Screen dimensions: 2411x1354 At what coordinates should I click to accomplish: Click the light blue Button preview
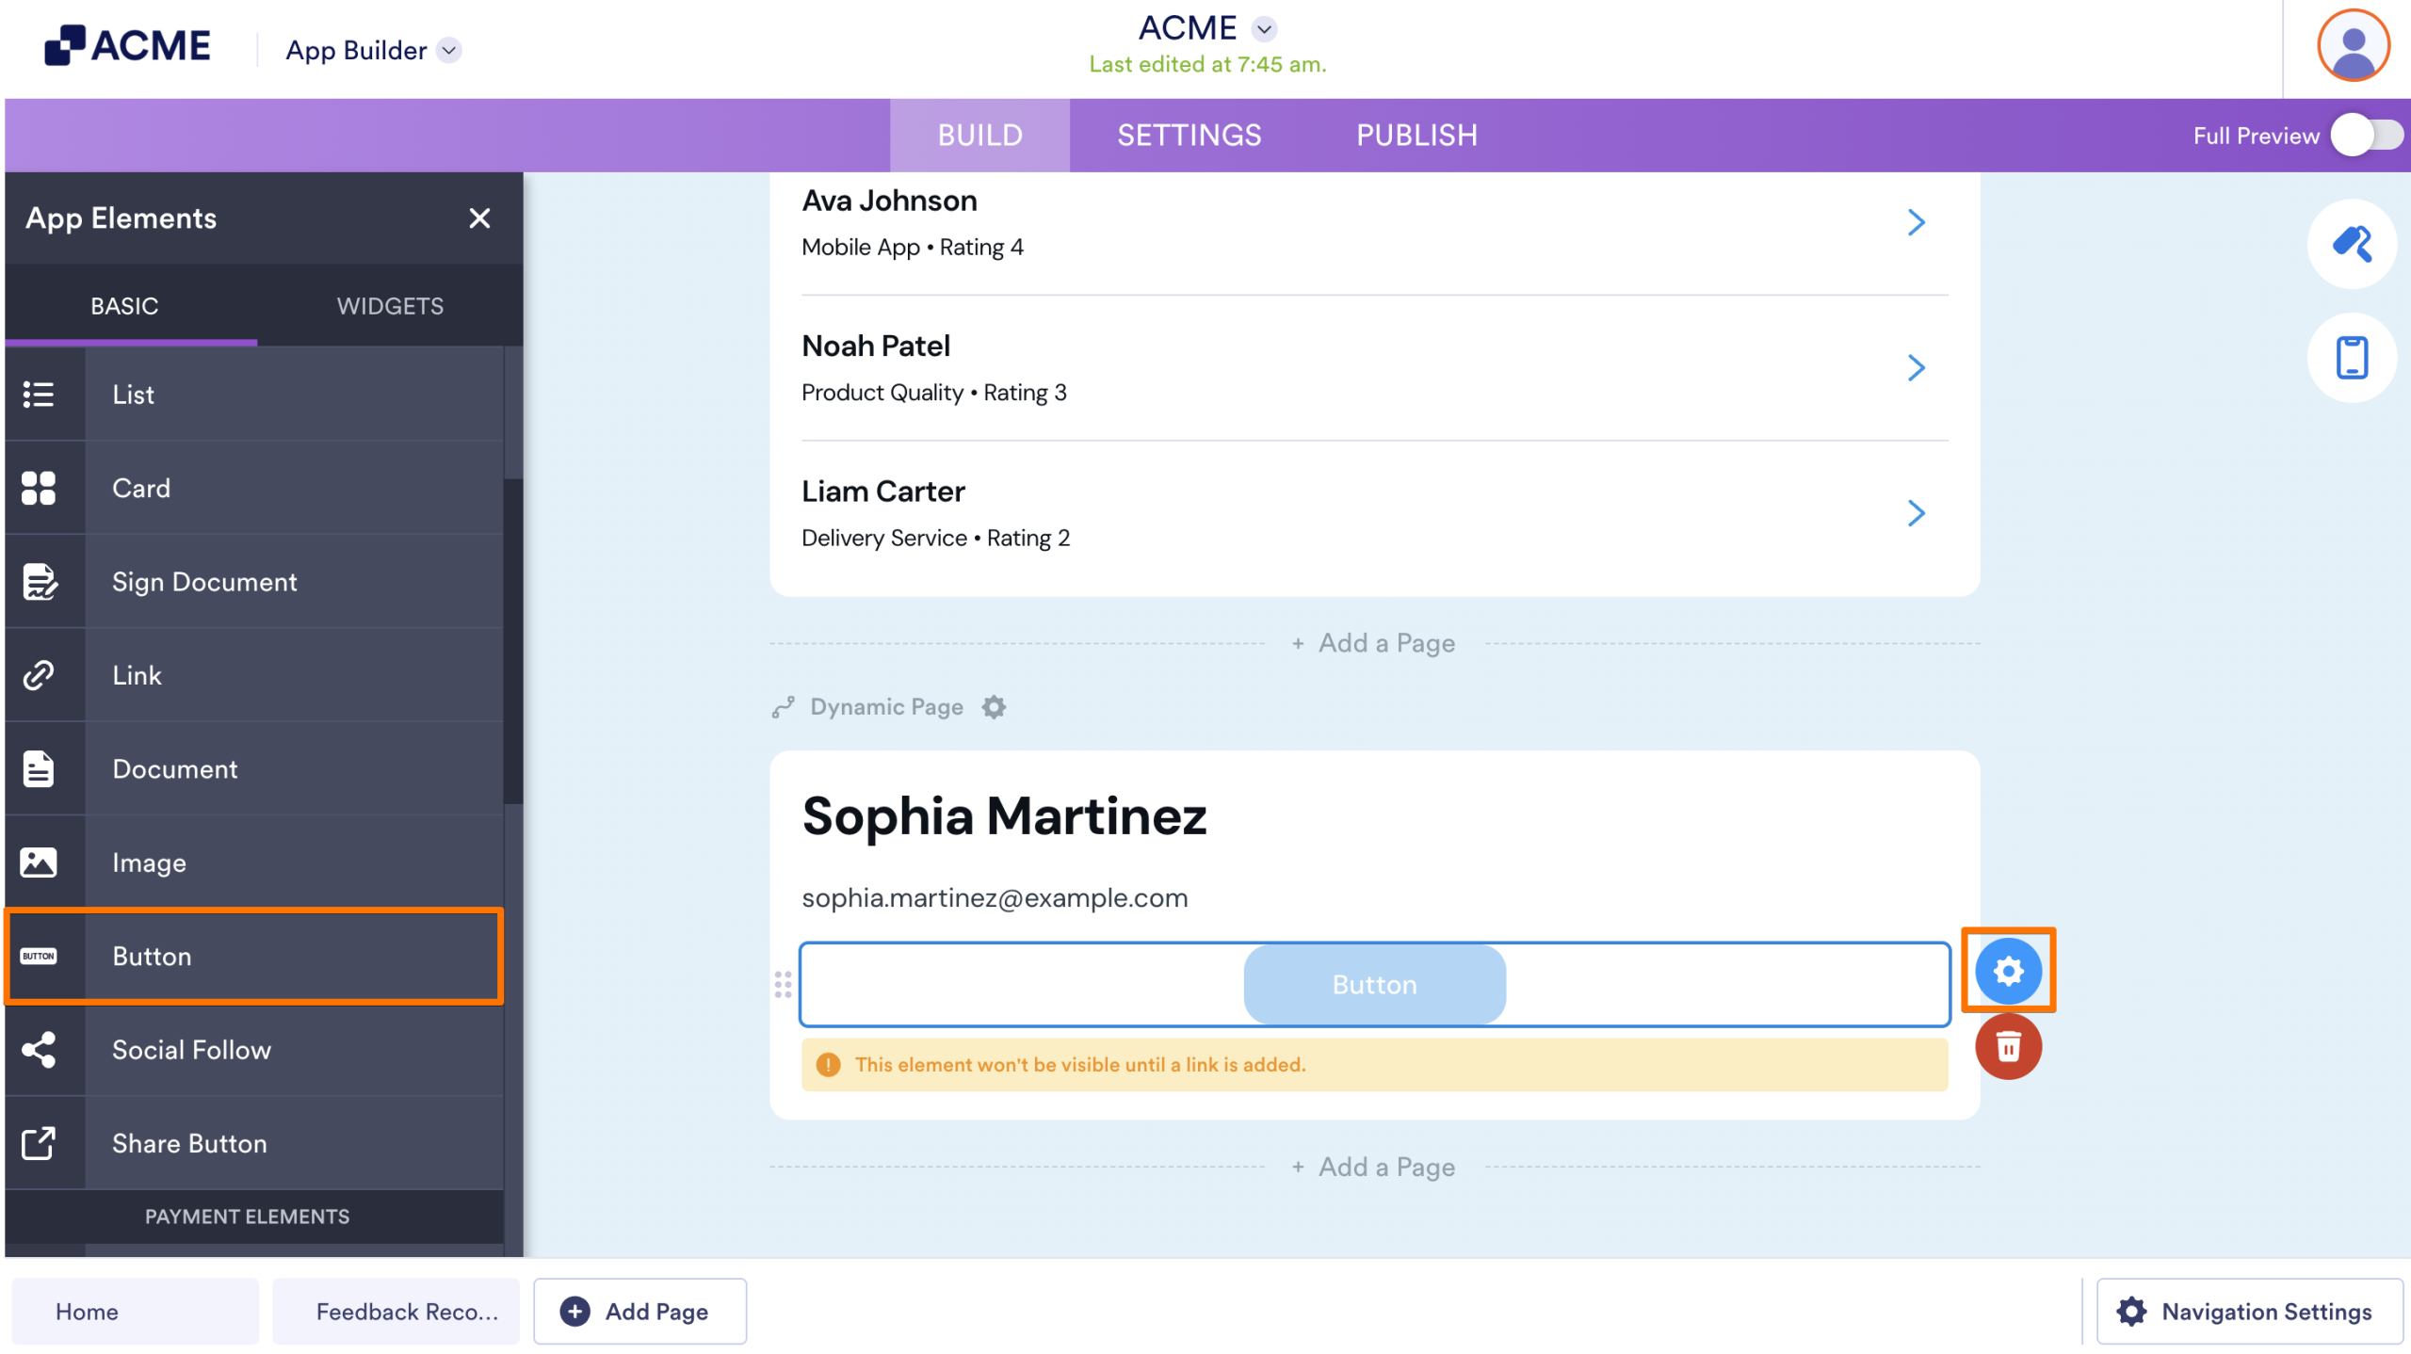pos(1374,985)
